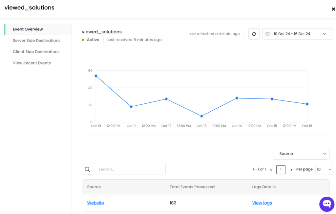Switch to View Recent Events
The width and height of the screenshot is (336, 214).
click(32, 63)
